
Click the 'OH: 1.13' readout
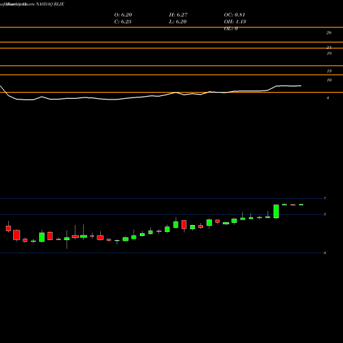coord(235,22)
